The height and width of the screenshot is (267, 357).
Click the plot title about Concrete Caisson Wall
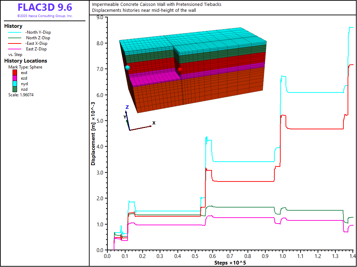[x=157, y=5]
